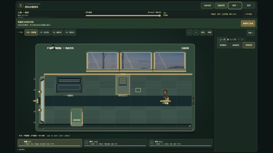Collapse the side panel with 收起
Screen dimensions: 273x153
click(x=251, y=33)
